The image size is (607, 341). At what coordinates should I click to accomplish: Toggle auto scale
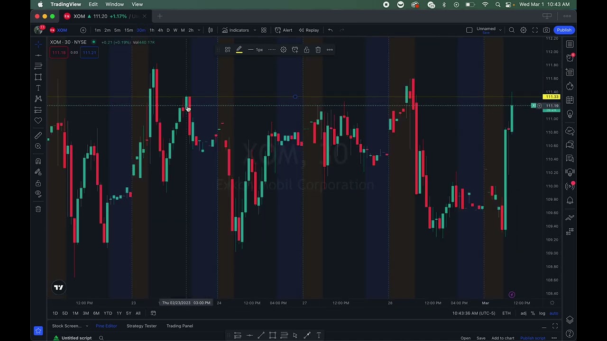coord(553,313)
